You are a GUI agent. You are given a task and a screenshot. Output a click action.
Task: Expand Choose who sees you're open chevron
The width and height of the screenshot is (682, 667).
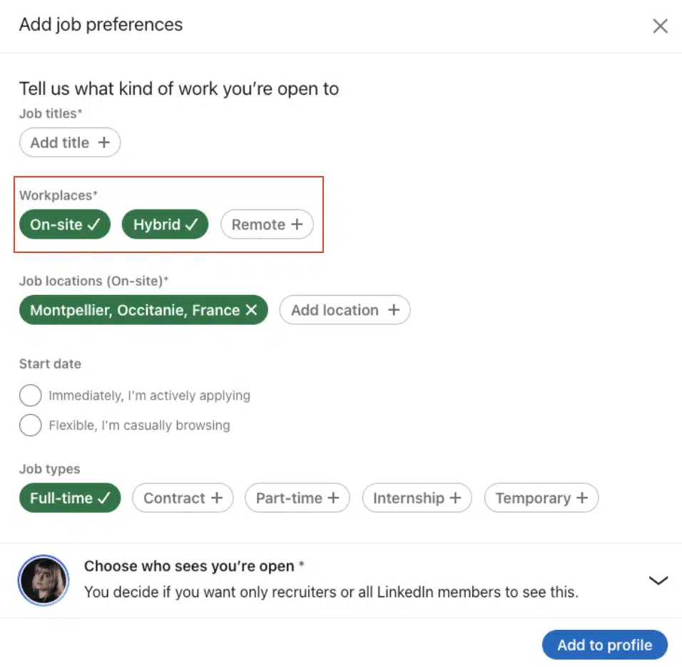click(x=658, y=580)
